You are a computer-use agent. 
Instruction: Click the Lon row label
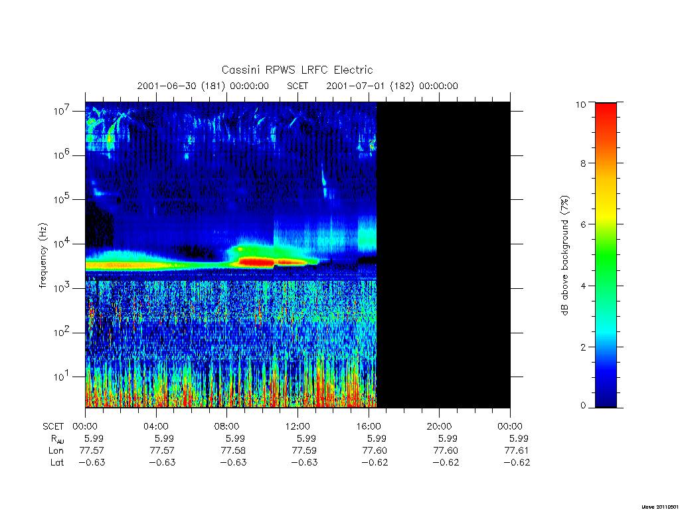(x=56, y=451)
